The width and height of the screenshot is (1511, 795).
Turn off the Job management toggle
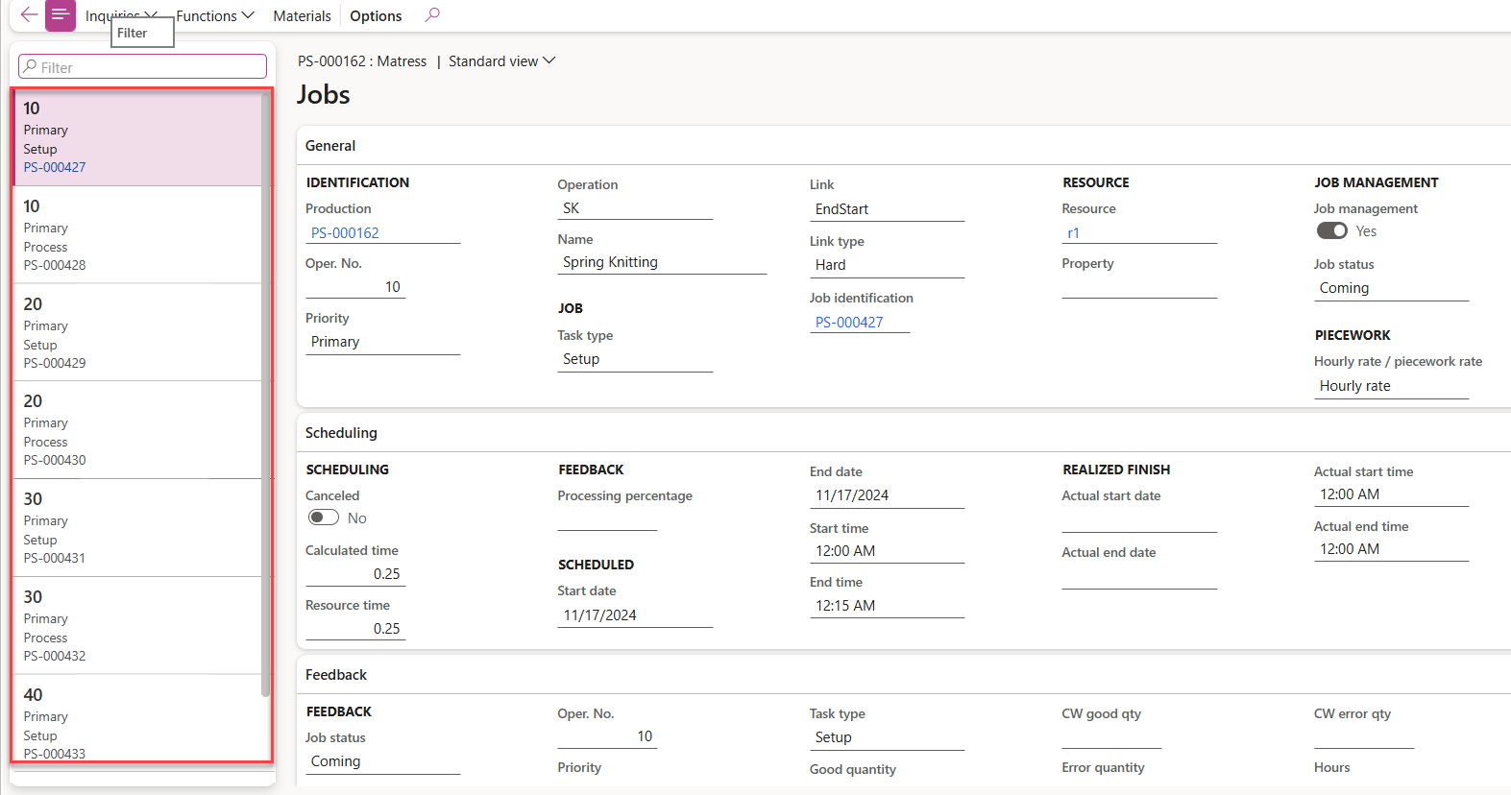(x=1331, y=230)
